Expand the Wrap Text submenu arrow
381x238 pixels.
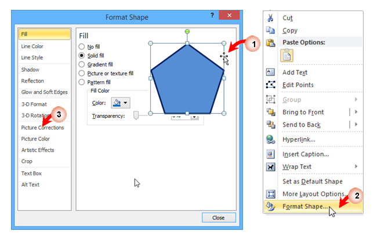point(355,167)
